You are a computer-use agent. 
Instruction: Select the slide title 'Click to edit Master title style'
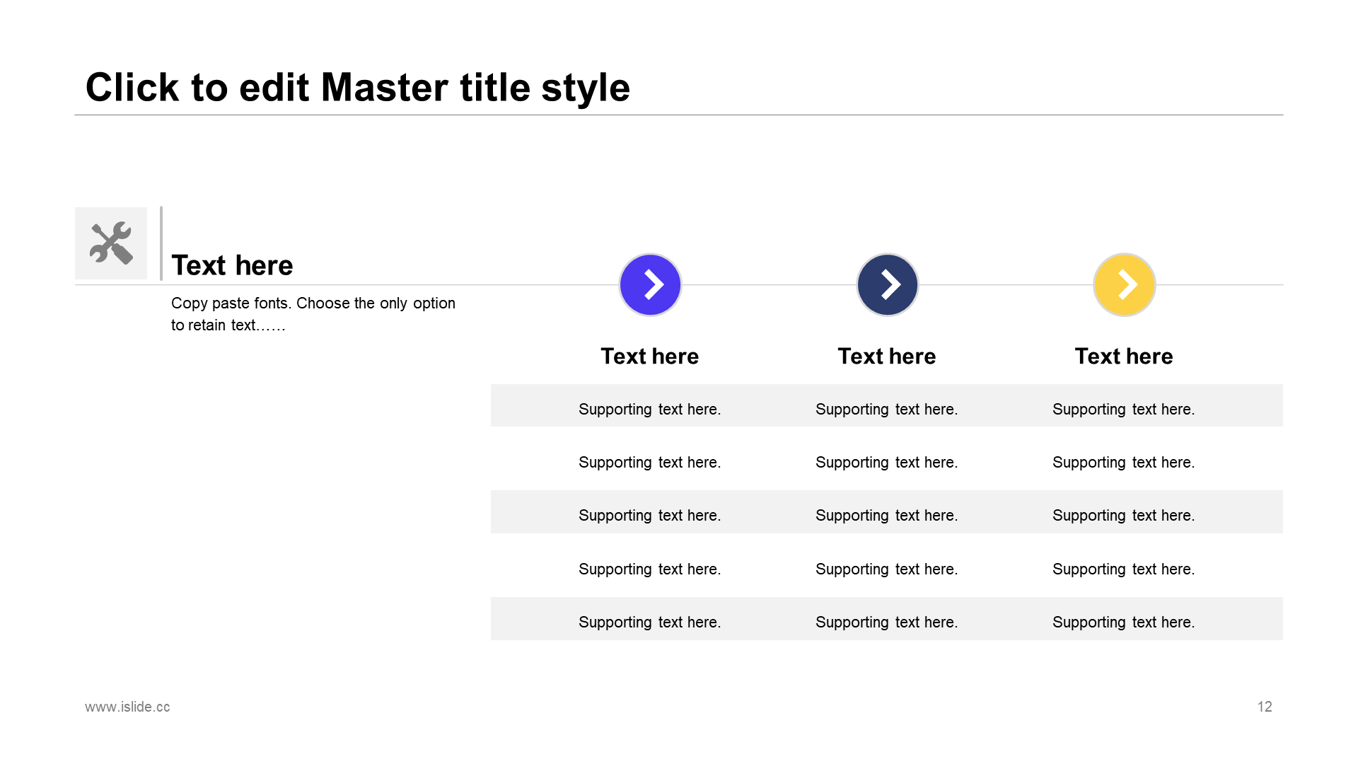[358, 88]
